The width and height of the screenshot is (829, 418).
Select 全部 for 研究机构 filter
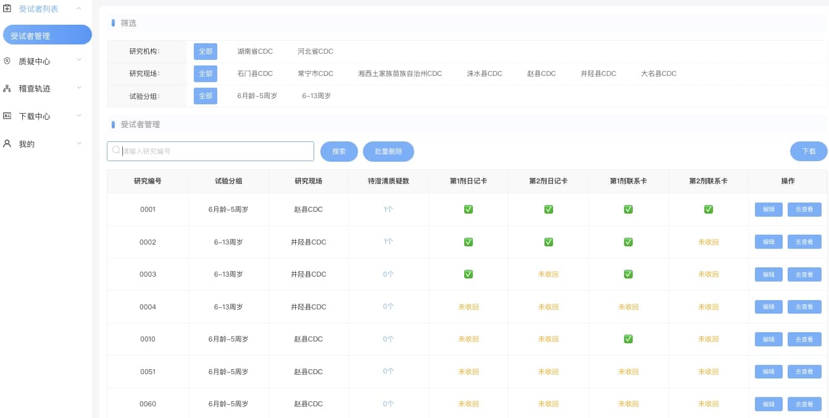pos(206,51)
